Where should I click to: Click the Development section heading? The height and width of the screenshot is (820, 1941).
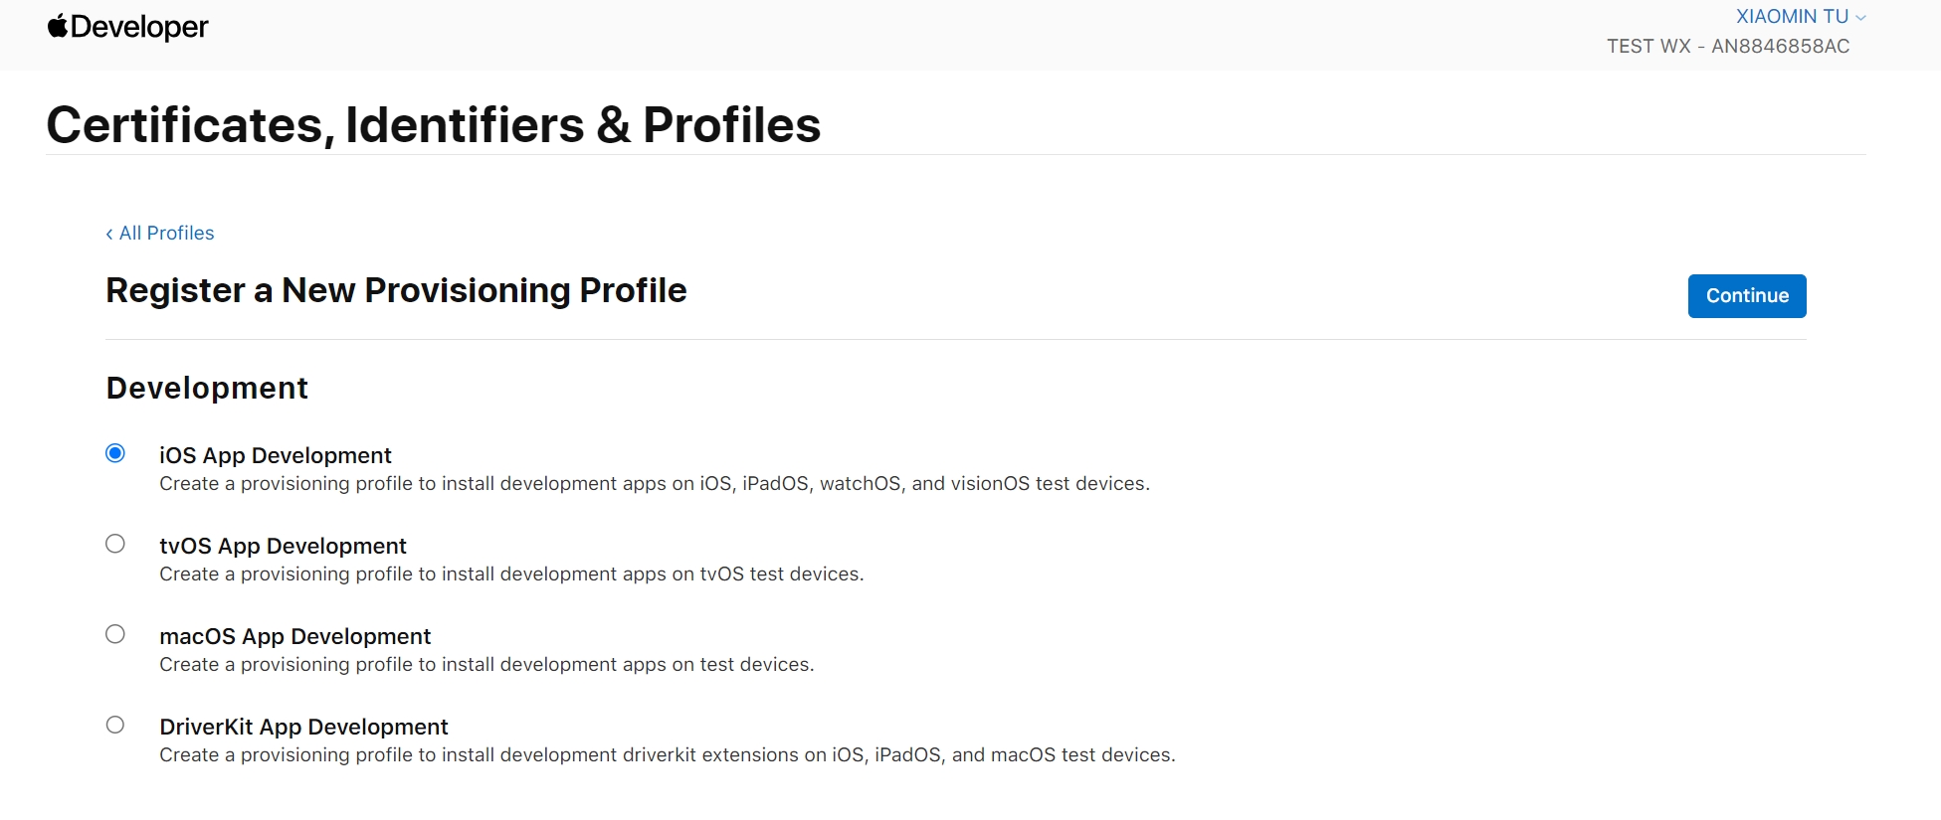point(207,388)
